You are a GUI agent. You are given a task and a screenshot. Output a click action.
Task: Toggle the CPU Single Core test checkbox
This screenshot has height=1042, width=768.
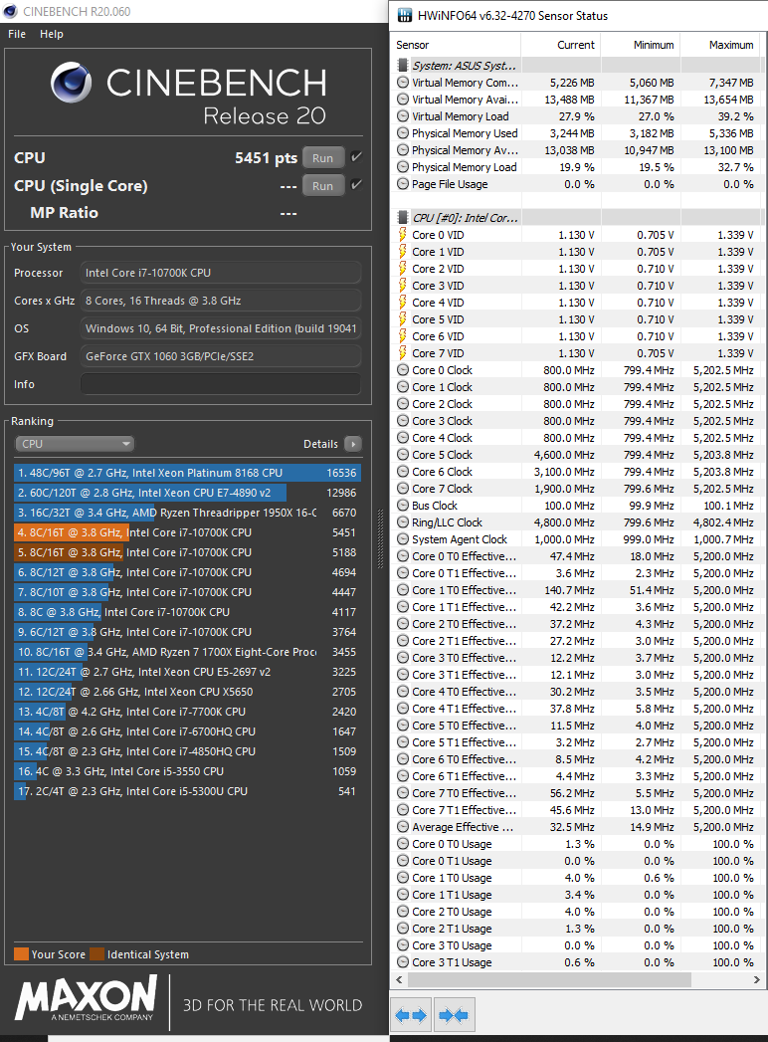[x=356, y=185]
